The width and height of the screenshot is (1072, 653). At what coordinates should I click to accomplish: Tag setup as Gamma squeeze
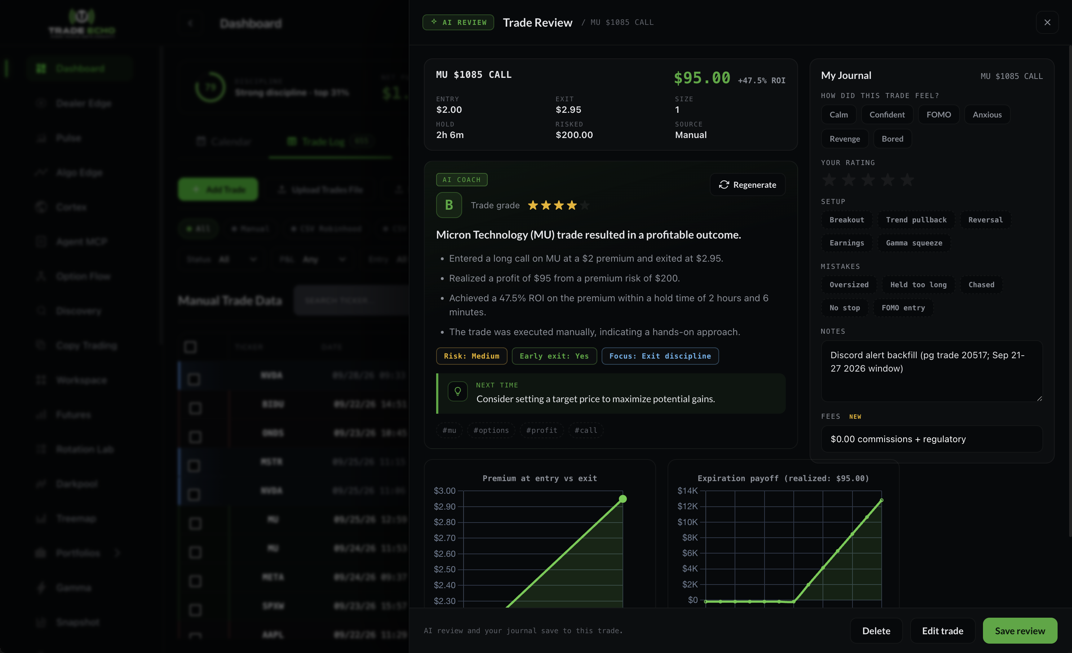point(914,243)
